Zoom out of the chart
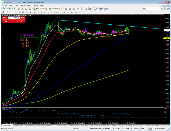 pos(82,8)
